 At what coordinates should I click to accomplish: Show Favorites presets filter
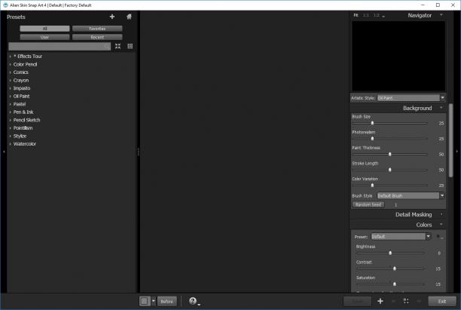click(x=97, y=29)
